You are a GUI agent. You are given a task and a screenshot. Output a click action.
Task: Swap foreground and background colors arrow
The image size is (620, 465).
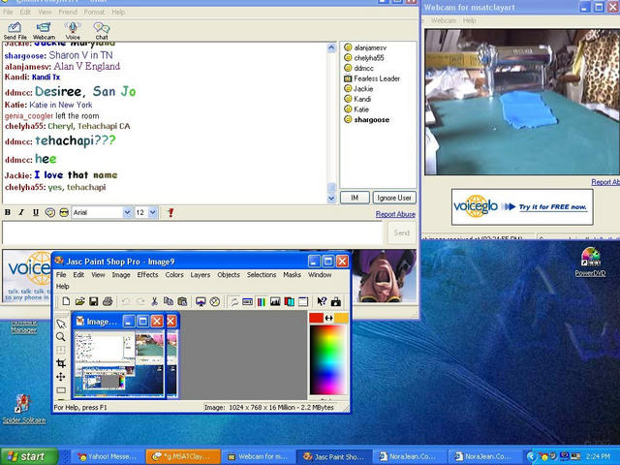[x=329, y=318]
